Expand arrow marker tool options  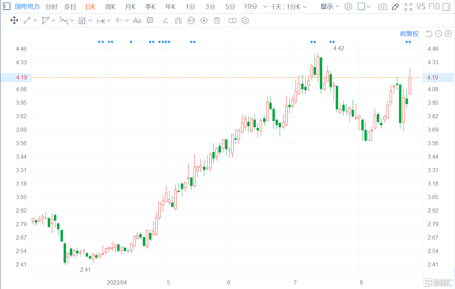click(127, 20)
